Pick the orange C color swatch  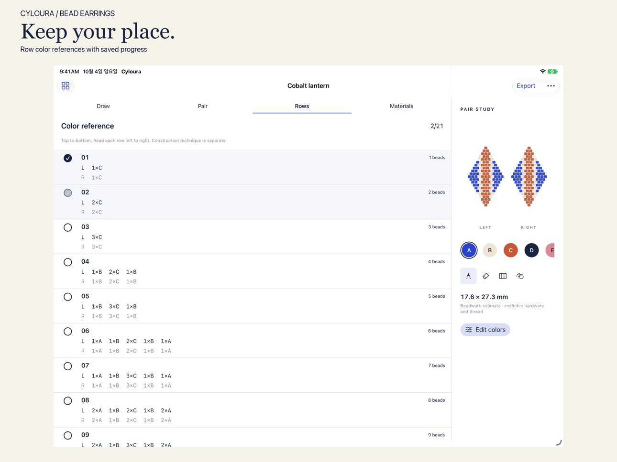click(511, 250)
